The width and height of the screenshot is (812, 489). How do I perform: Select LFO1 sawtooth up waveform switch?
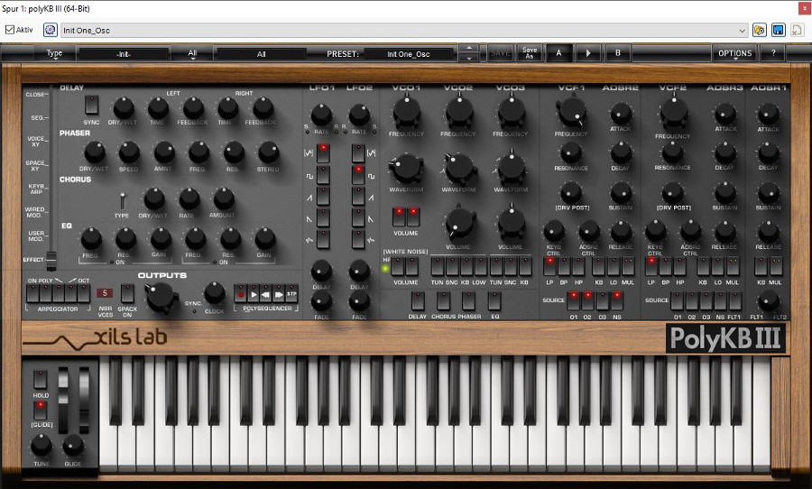pyautogui.click(x=323, y=197)
